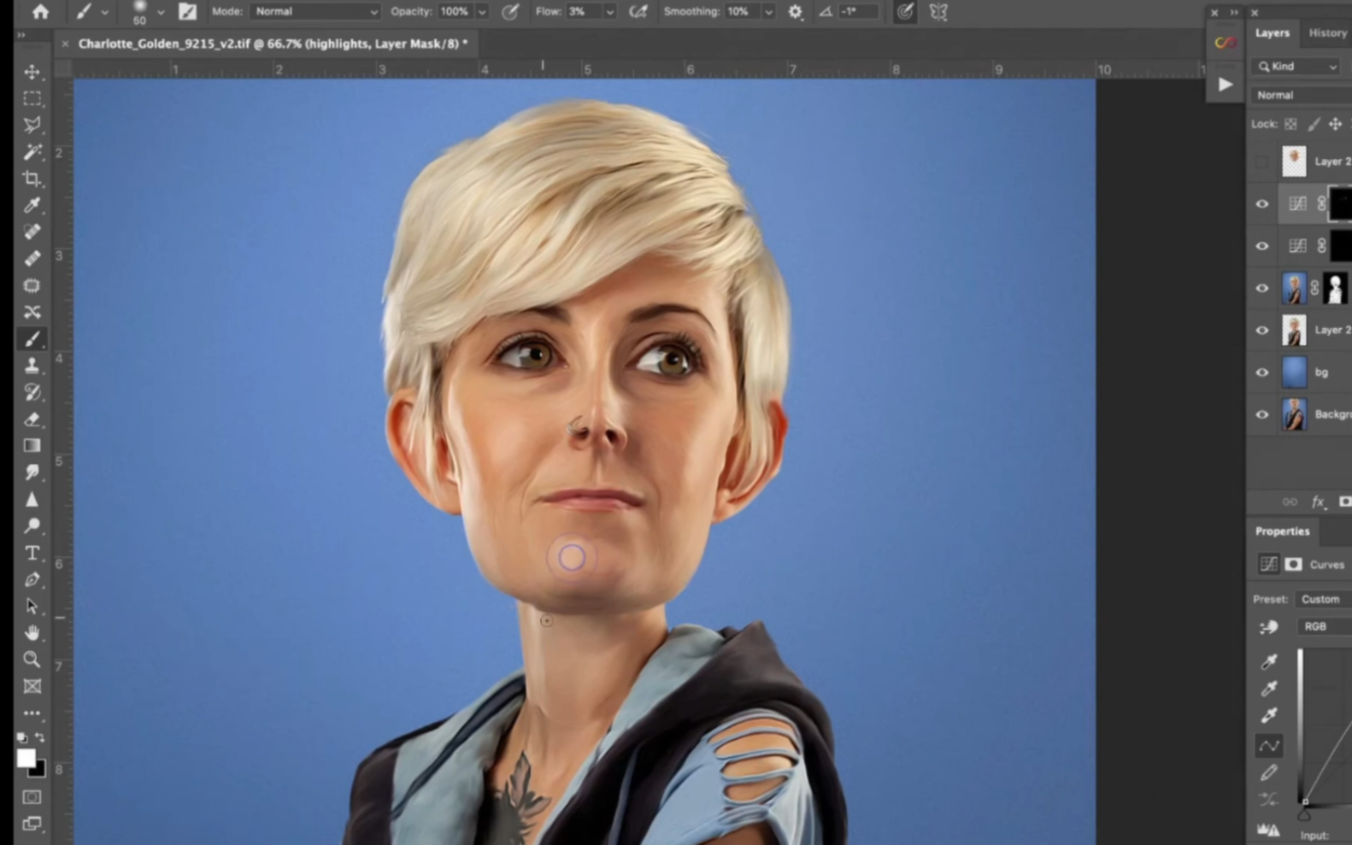This screenshot has height=845, width=1352.
Task: Select the Layers tab
Action: coord(1272,32)
